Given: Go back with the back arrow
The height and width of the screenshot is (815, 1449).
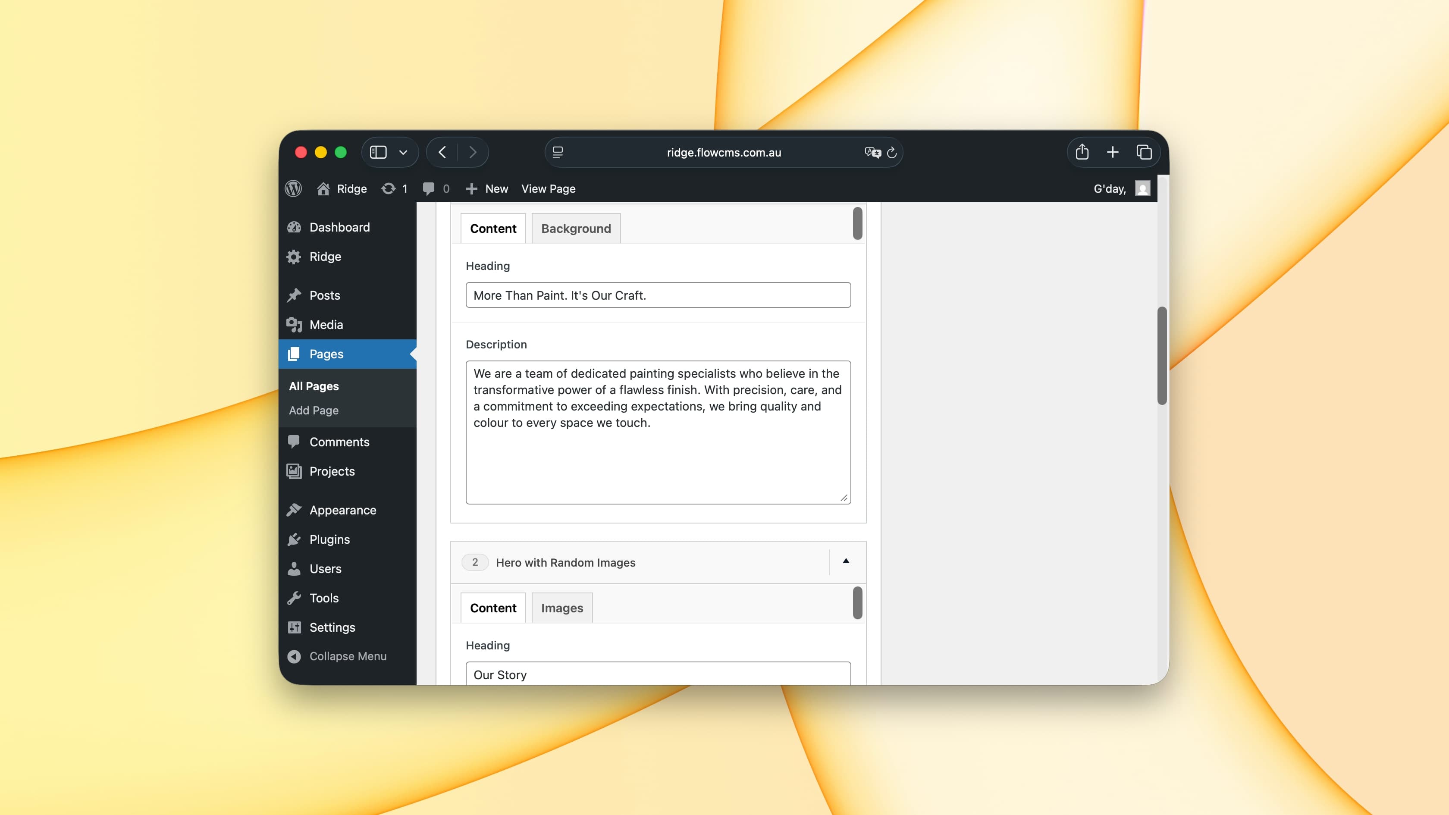Looking at the screenshot, I should [443, 152].
